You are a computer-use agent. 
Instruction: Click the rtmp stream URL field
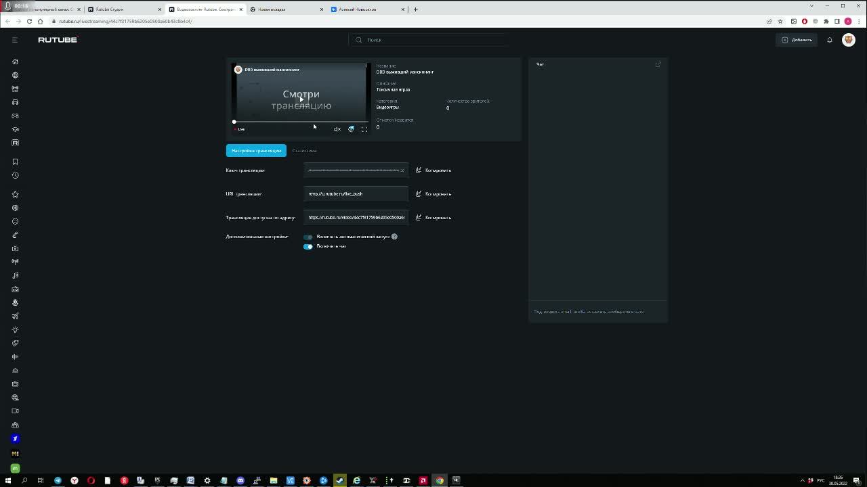356,194
